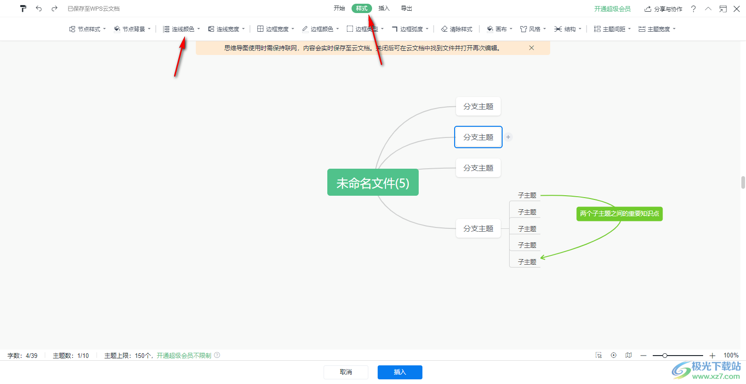Click the zoom slider handle

click(665, 356)
